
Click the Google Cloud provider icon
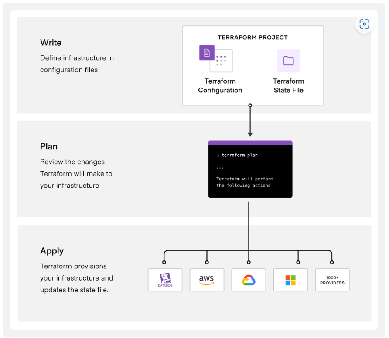pos(249,280)
